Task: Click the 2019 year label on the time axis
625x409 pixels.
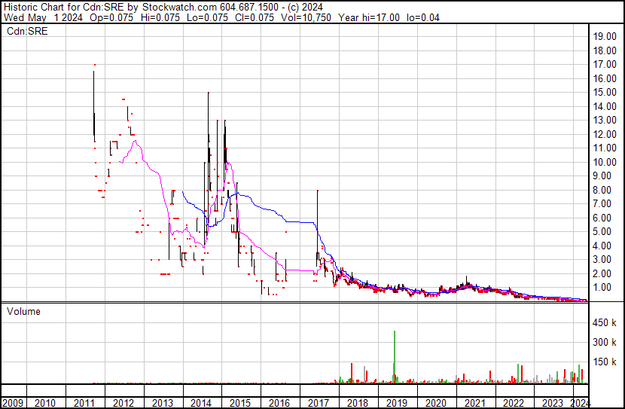Action: click(x=397, y=403)
